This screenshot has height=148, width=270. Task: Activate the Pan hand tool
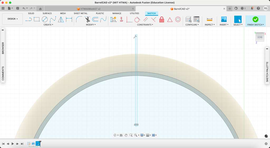[126, 135]
